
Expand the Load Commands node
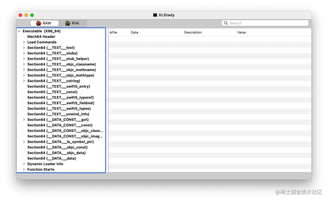(x=24, y=42)
